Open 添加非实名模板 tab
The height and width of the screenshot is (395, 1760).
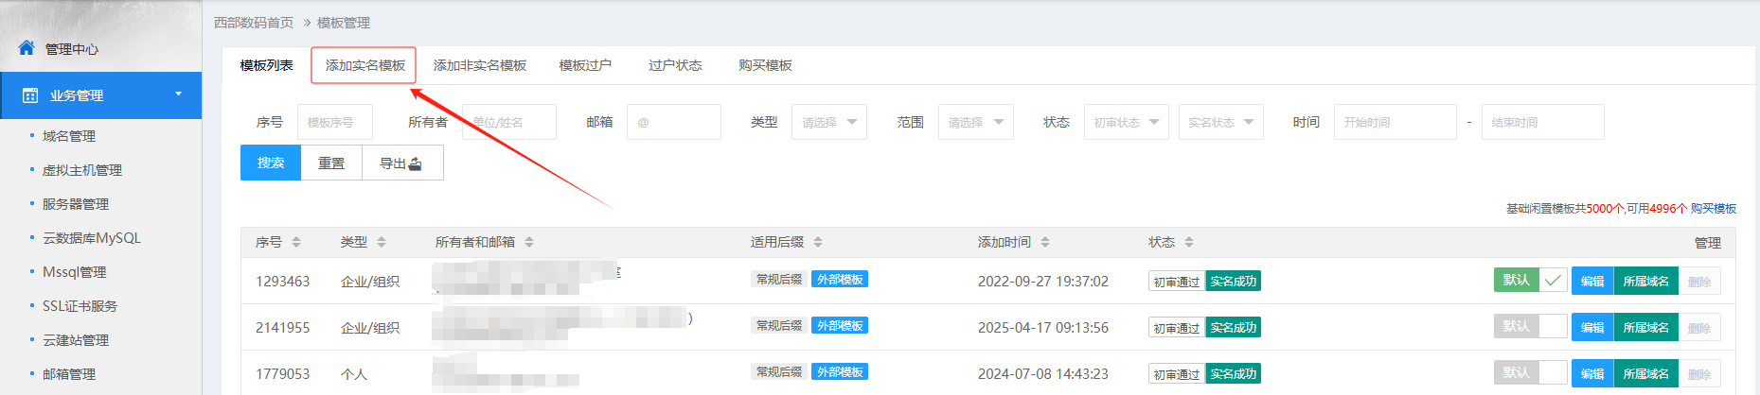click(480, 65)
